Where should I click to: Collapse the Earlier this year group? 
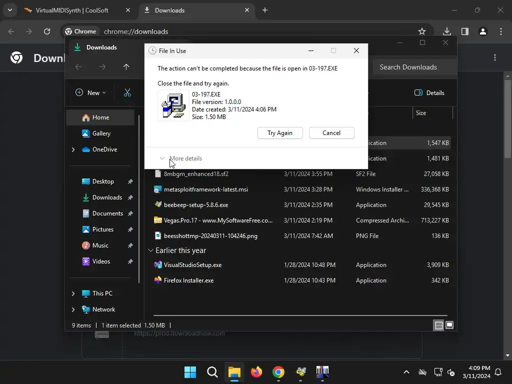tap(150, 250)
